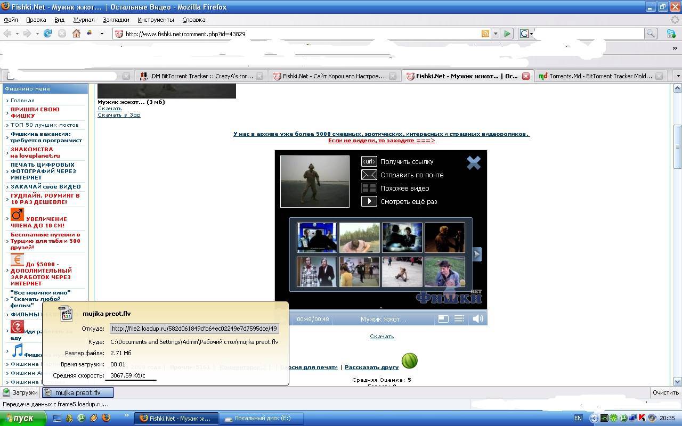Click the similar videos grid icon
This screenshot has width=682, height=426.
[x=369, y=188]
